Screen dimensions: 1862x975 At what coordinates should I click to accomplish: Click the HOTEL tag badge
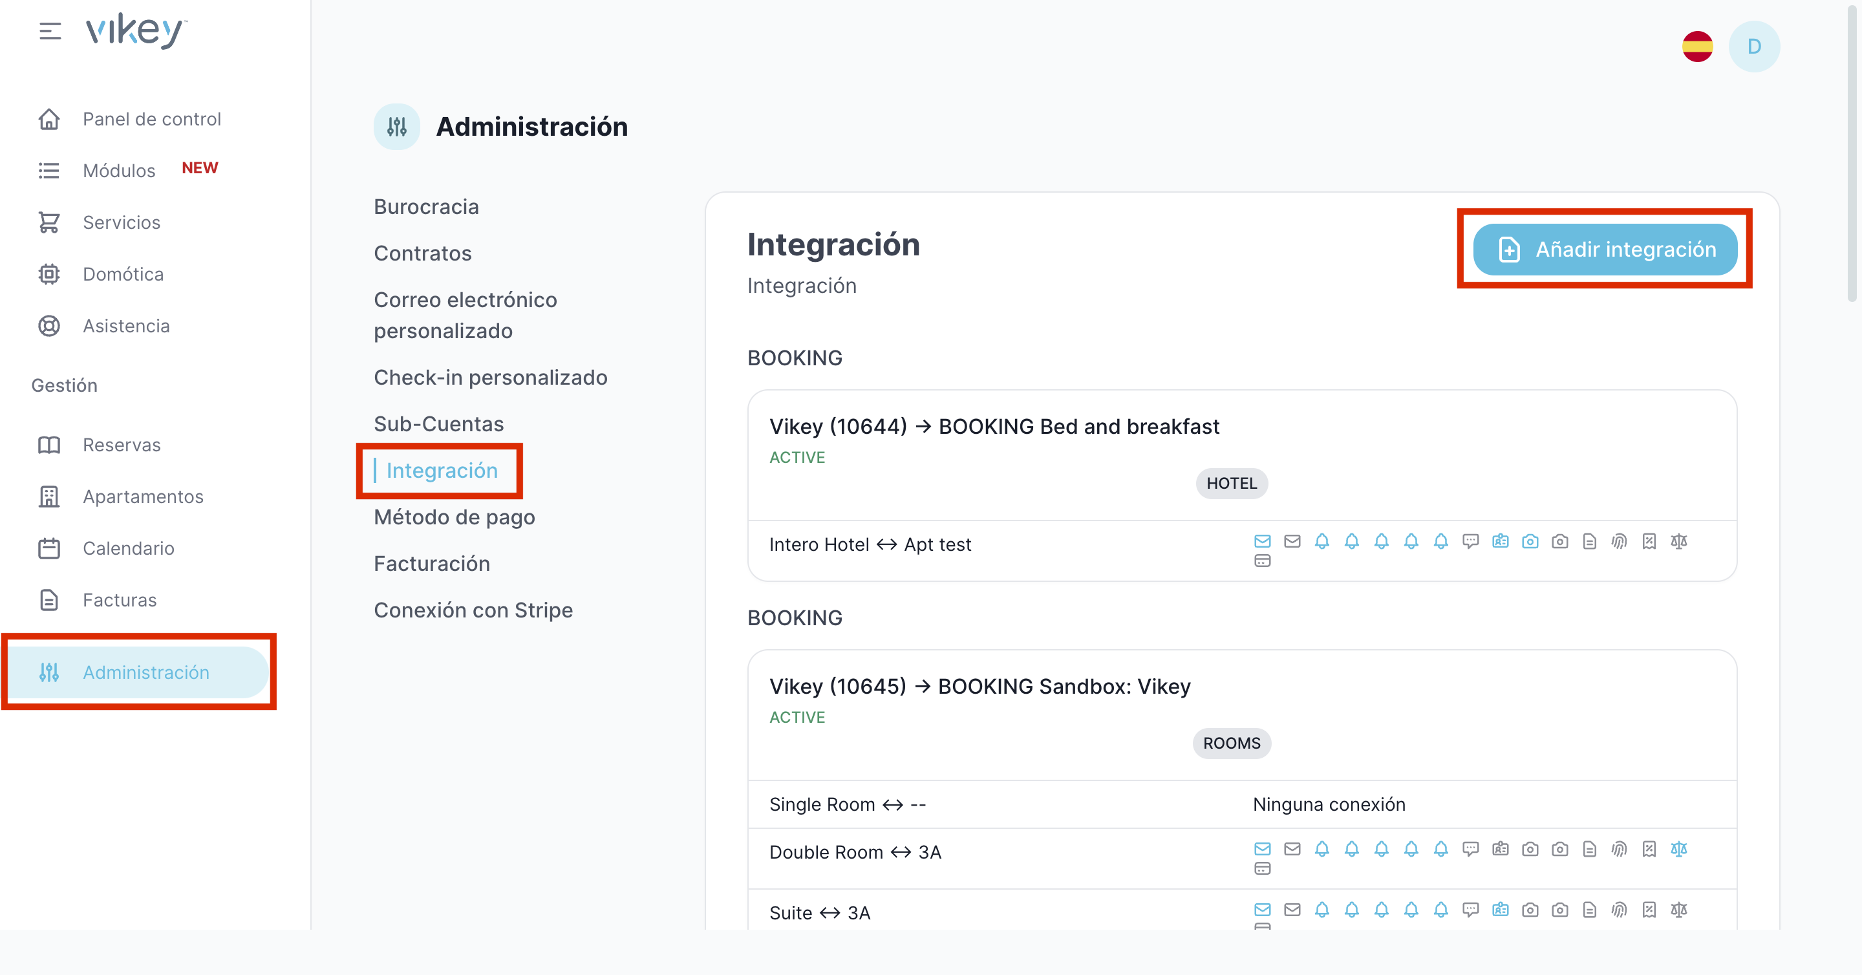[1231, 484]
